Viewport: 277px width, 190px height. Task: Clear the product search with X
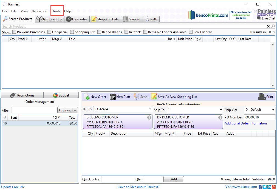268,27
